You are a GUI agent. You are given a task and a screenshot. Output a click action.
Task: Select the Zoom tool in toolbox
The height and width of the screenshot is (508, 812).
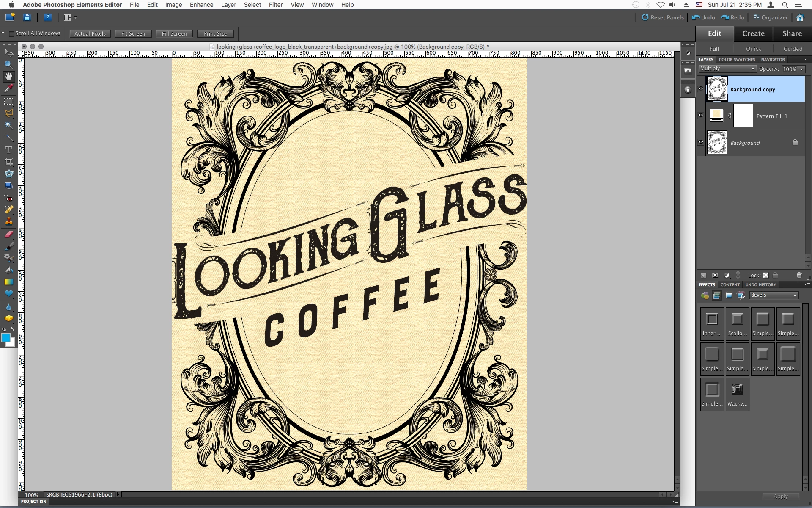coord(8,64)
